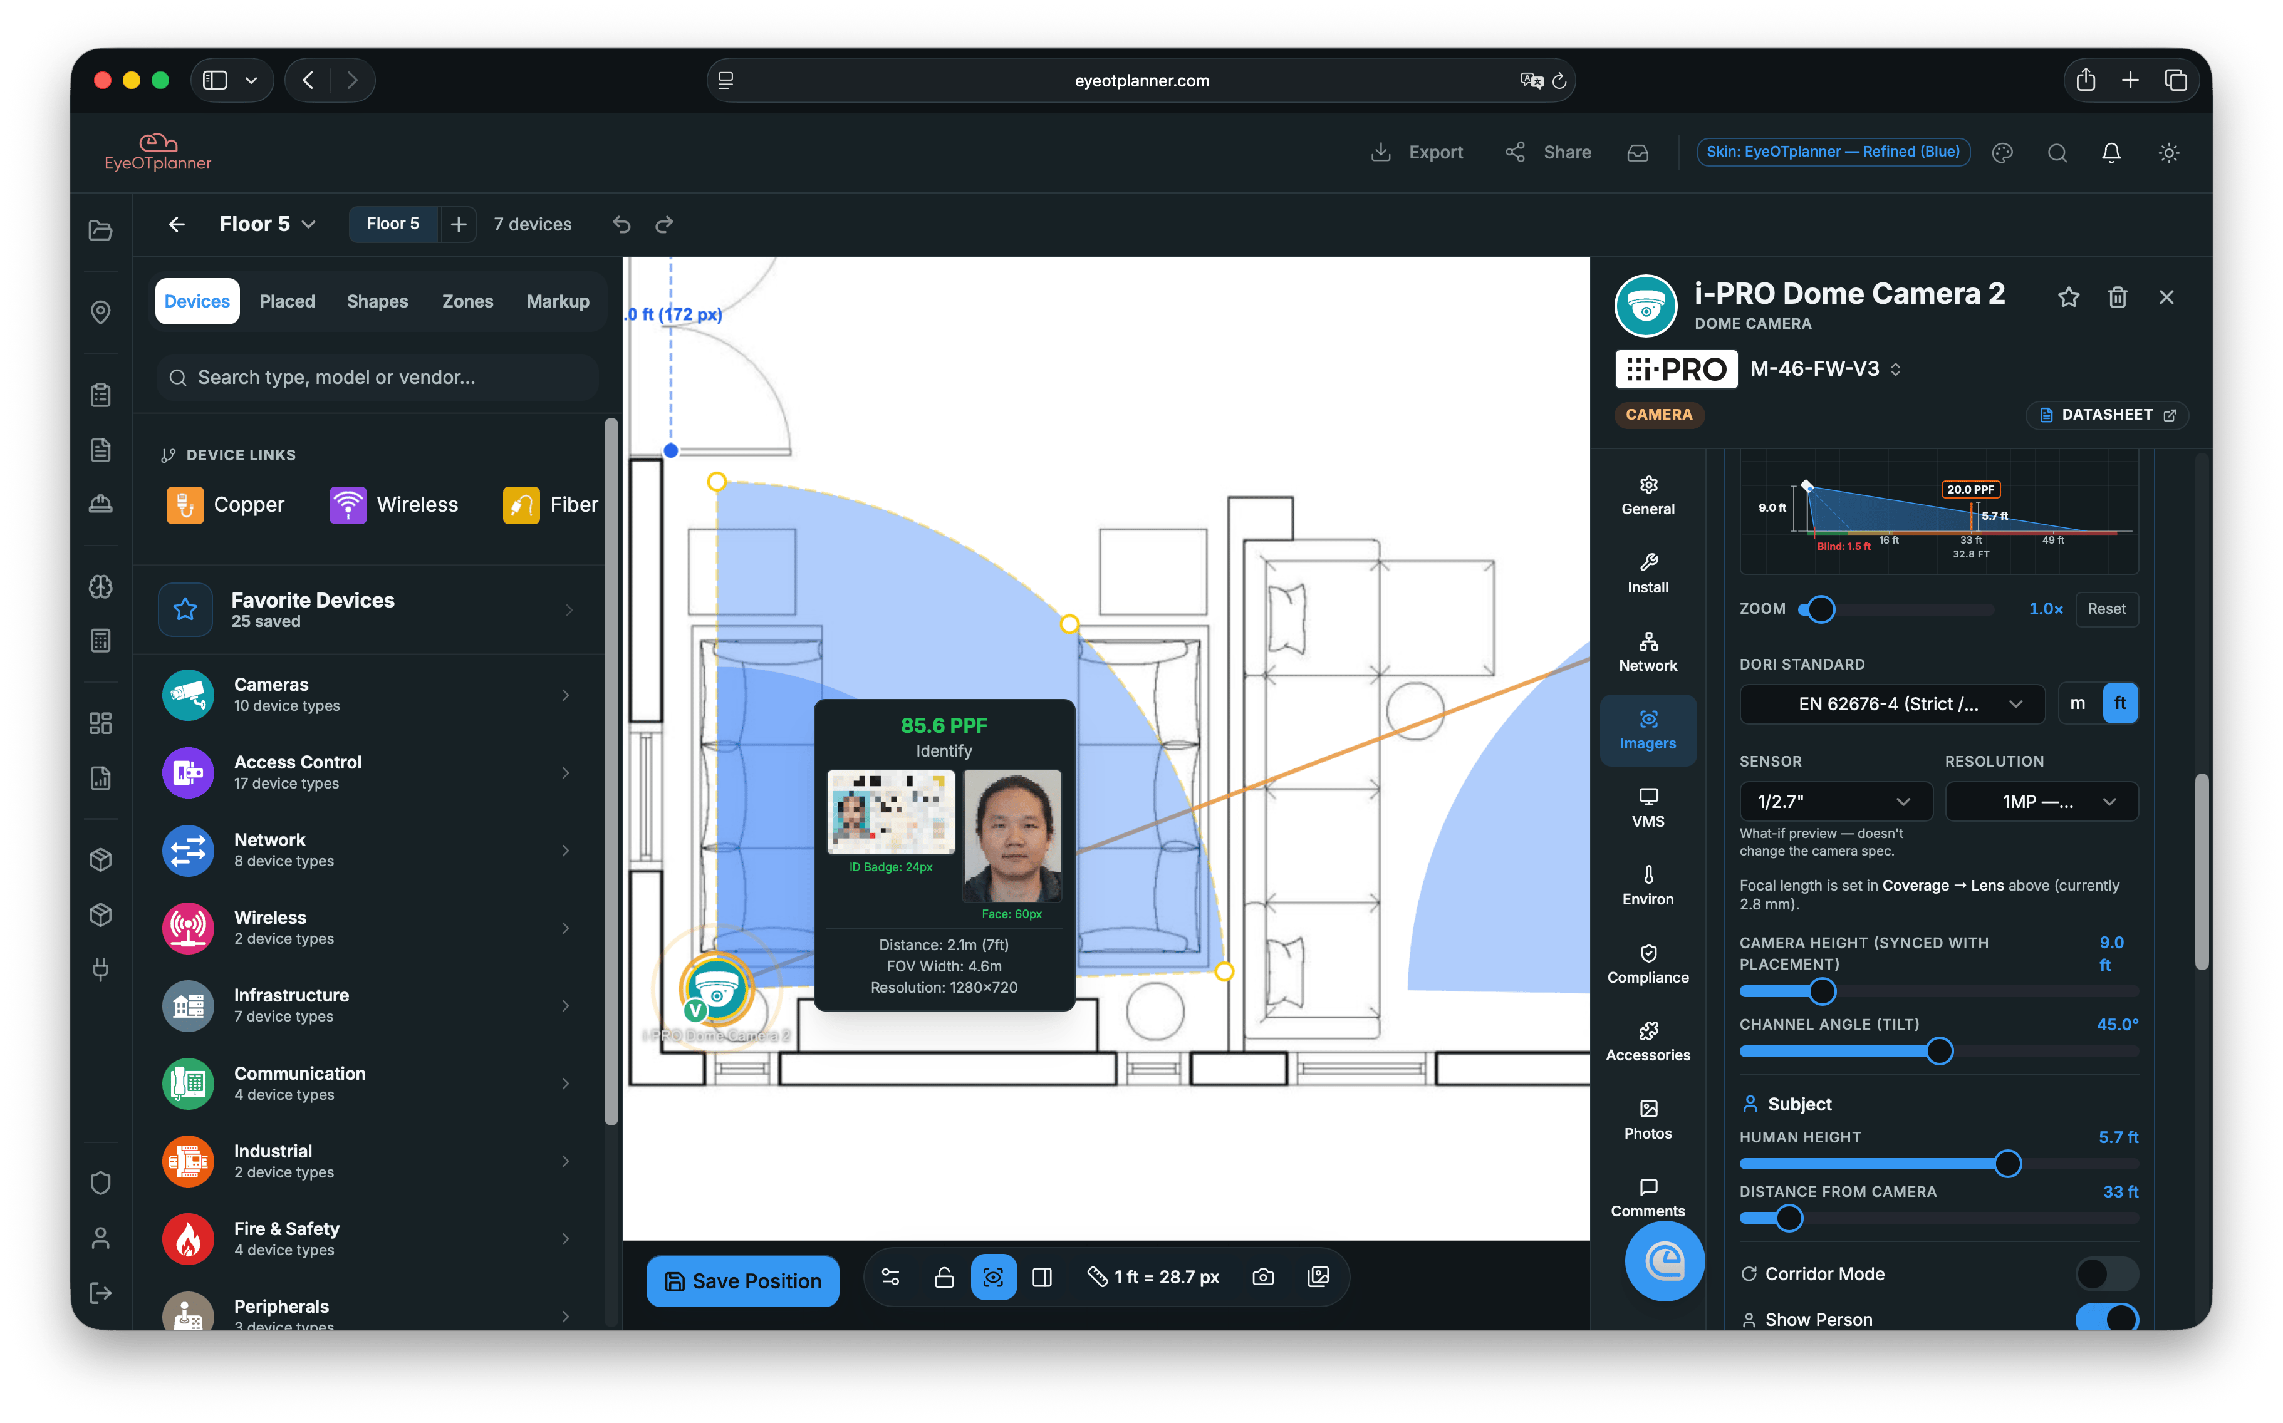Click the Export download icon
Screen dimensions: 2283x1423
pos(1380,152)
